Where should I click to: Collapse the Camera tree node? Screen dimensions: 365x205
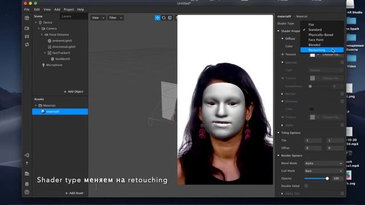point(39,28)
